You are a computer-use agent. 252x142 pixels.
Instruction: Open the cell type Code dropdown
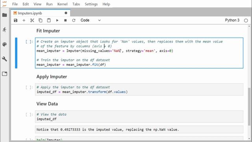(91, 20)
